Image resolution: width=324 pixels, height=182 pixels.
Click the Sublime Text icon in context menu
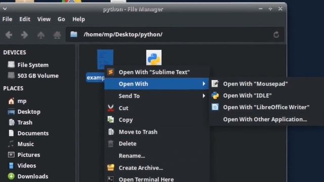111,72
